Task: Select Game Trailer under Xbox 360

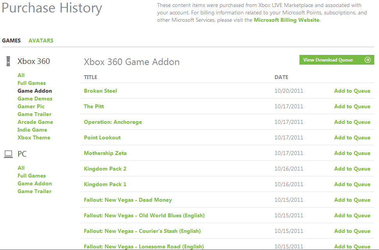Action: pos(35,114)
